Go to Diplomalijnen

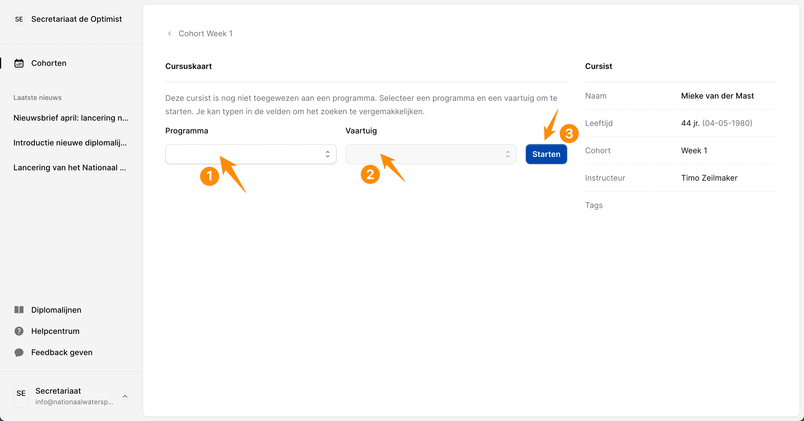point(56,310)
